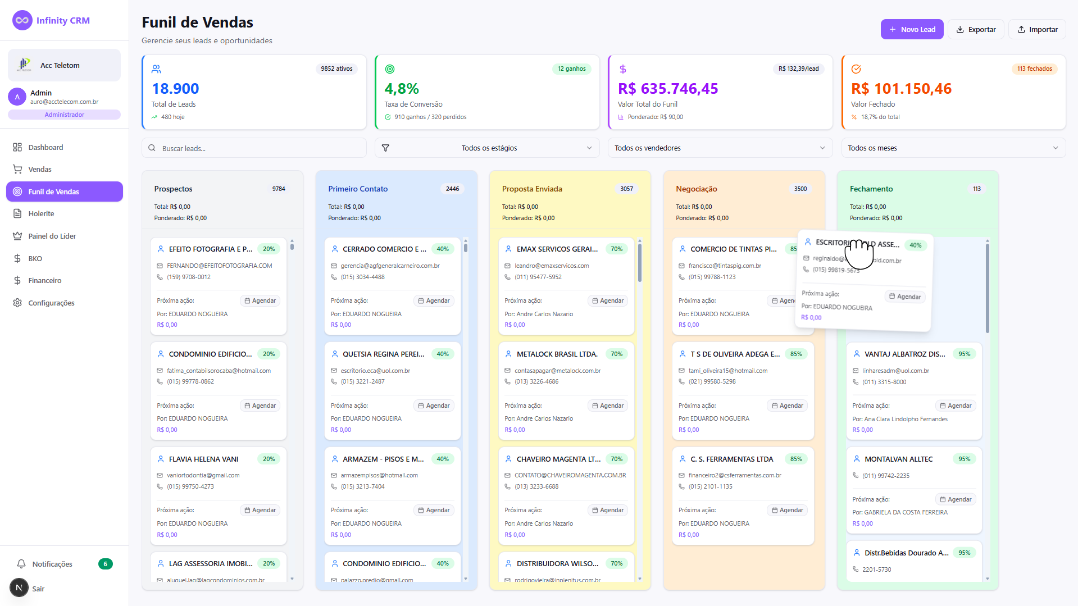Schedule action for EFEITO FOTOGRAFIA lead
The width and height of the screenshot is (1078, 606).
click(260, 301)
